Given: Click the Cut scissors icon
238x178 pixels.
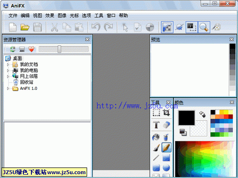Looking at the screenshot, I should click(x=54, y=27).
